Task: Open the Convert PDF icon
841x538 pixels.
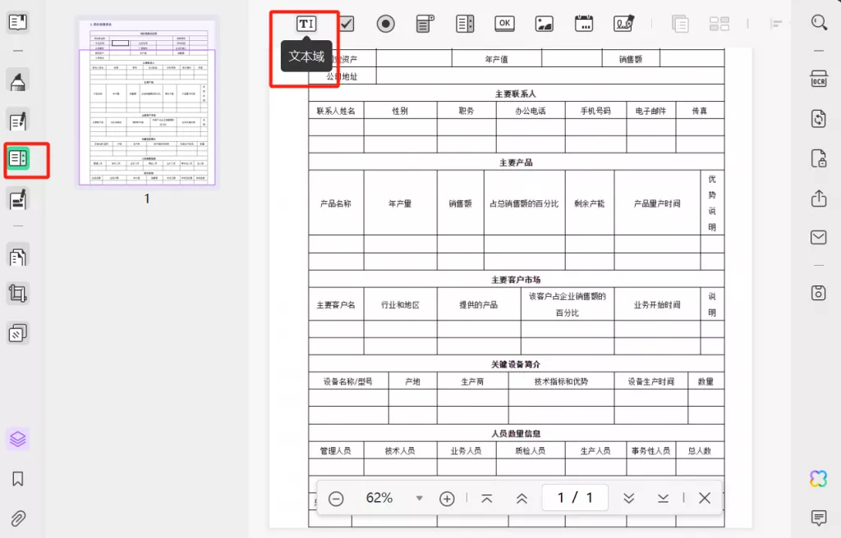Action: (819, 118)
